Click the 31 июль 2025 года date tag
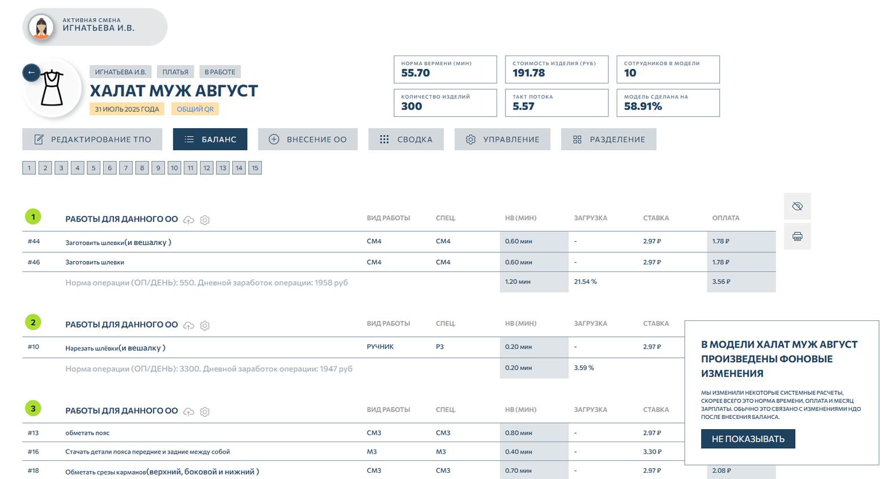Image resolution: width=887 pixels, height=479 pixels. (x=127, y=109)
